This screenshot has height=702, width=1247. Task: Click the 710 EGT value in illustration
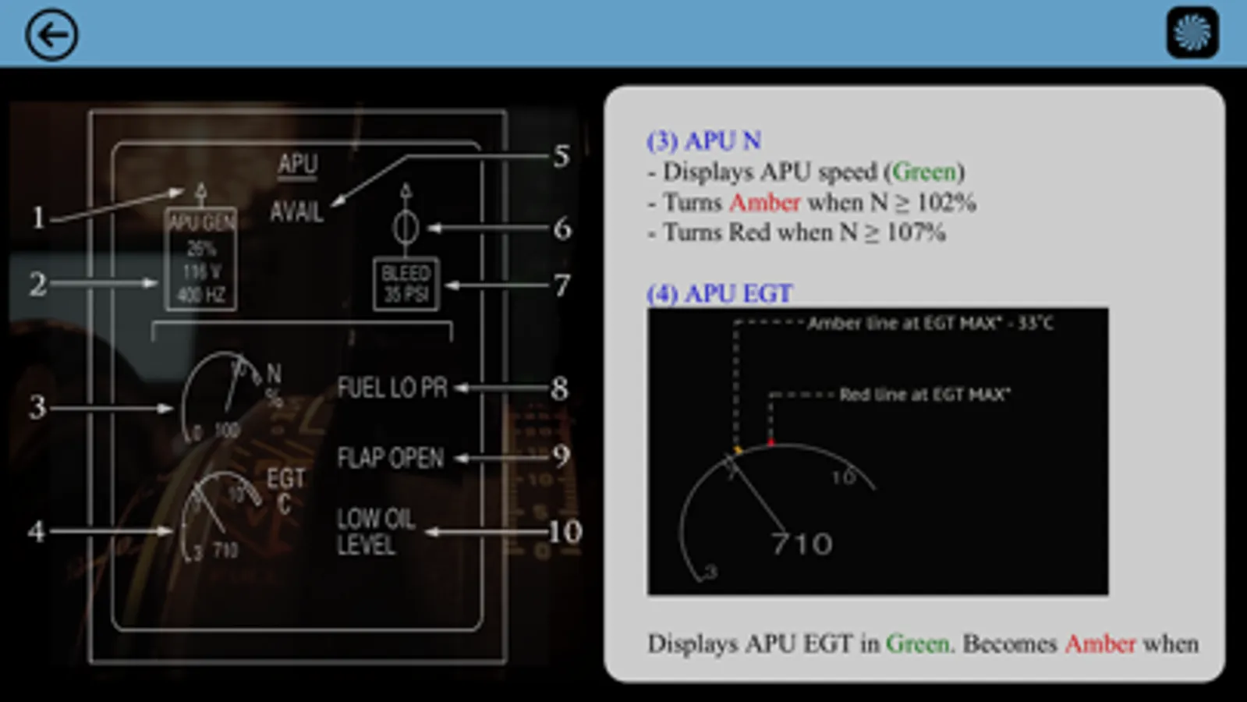point(802,544)
